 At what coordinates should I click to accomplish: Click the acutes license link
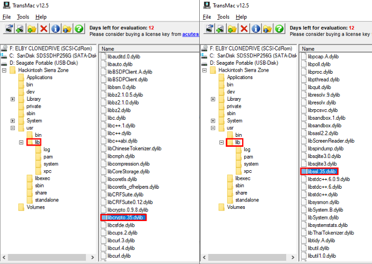coord(190,34)
